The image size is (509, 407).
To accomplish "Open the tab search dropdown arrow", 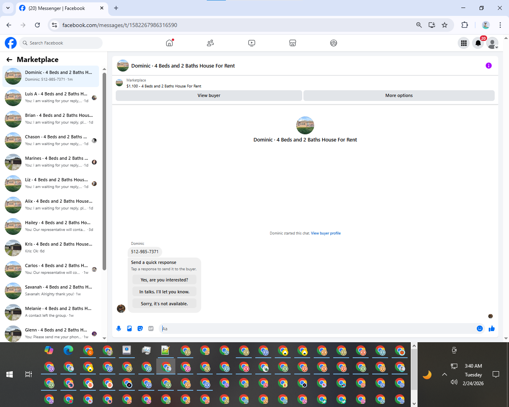I will point(8,8).
